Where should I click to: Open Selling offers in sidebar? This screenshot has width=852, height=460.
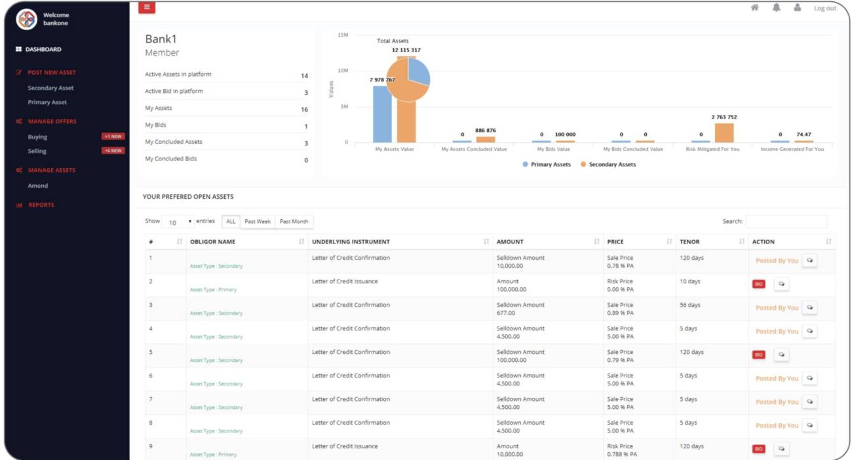(37, 151)
